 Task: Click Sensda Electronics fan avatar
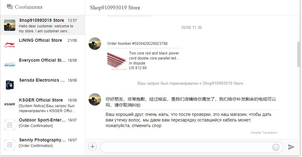coord(10,85)
